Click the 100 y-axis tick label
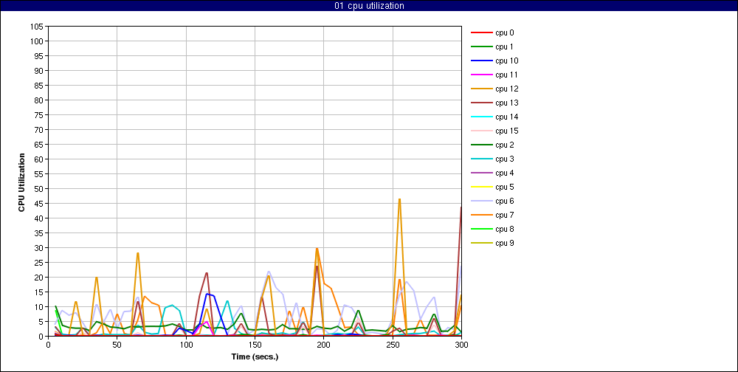The image size is (738, 372). point(36,41)
